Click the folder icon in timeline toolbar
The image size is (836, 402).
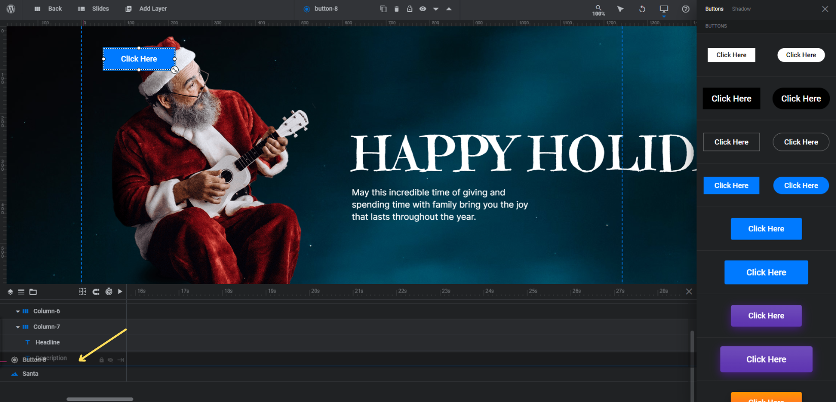[33, 292]
